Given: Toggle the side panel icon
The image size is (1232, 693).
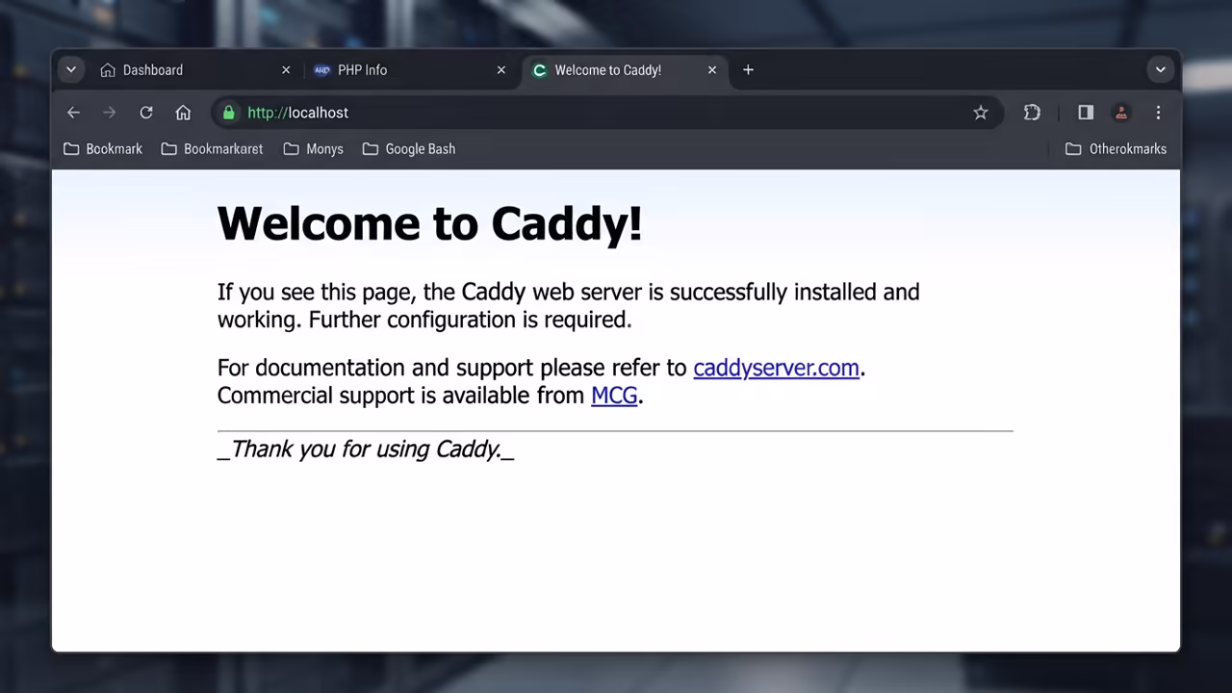Looking at the screenshot, I should [1086, 113].
